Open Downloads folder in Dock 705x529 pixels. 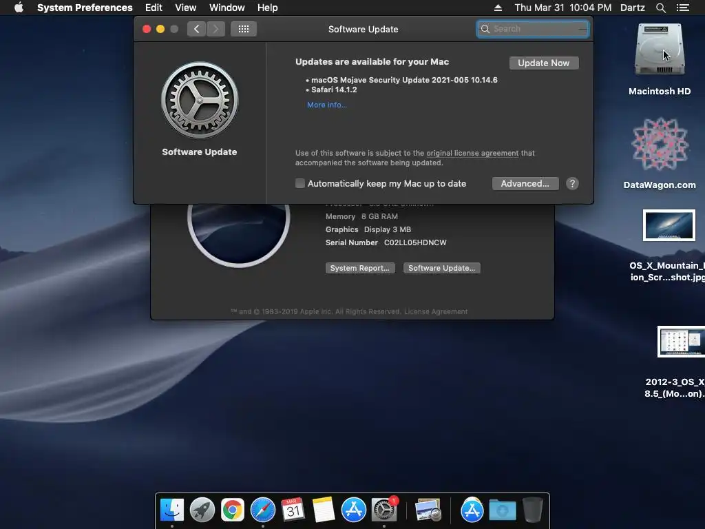(x=502, y=510)
